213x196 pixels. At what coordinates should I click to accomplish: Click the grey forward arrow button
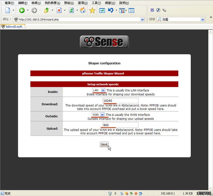tap(34, 10)
